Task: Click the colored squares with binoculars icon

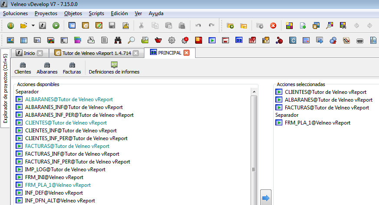Action: (x=343, y=26)
